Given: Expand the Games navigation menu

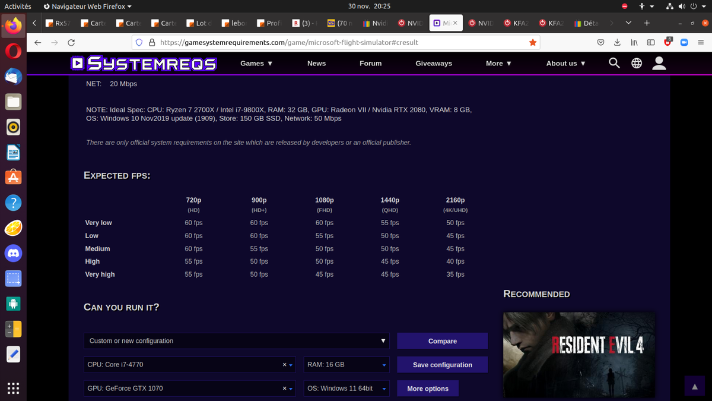Looking at the screenshot, I should pyautogui.click(x=256, y=63).
